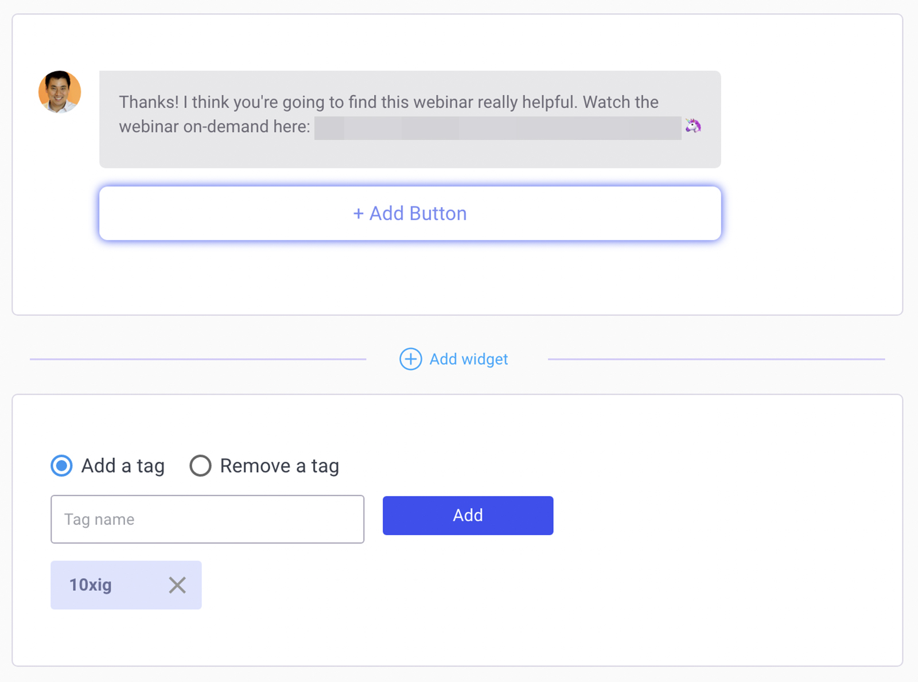918x682 pixels.
Task: Click the circled plus icon for Add widget
Action: tap(410, 359)
